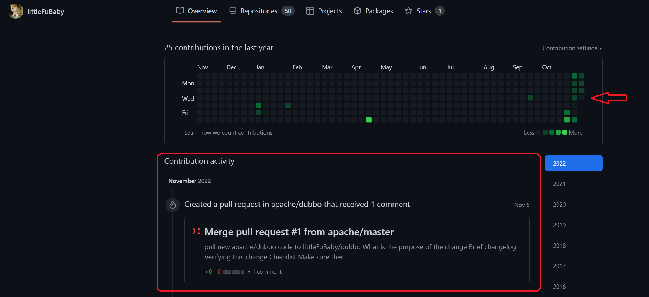Select the green September contribution square
Image resolution: width=649 pixels, height=297 pixels.
tap(530, 98)
